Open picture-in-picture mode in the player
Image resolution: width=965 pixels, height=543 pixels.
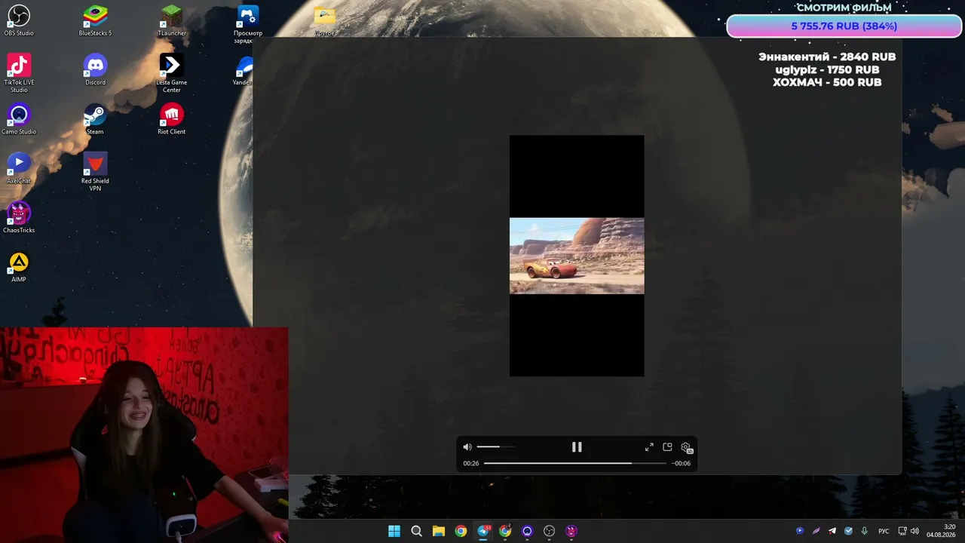coord(667,447)
